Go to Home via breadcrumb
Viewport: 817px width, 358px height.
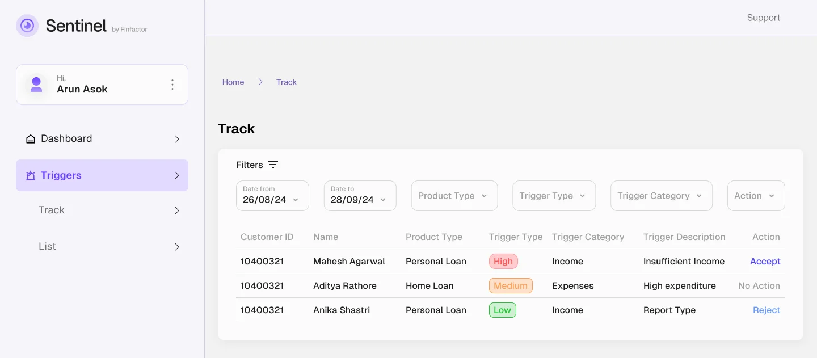coord(233,82)
